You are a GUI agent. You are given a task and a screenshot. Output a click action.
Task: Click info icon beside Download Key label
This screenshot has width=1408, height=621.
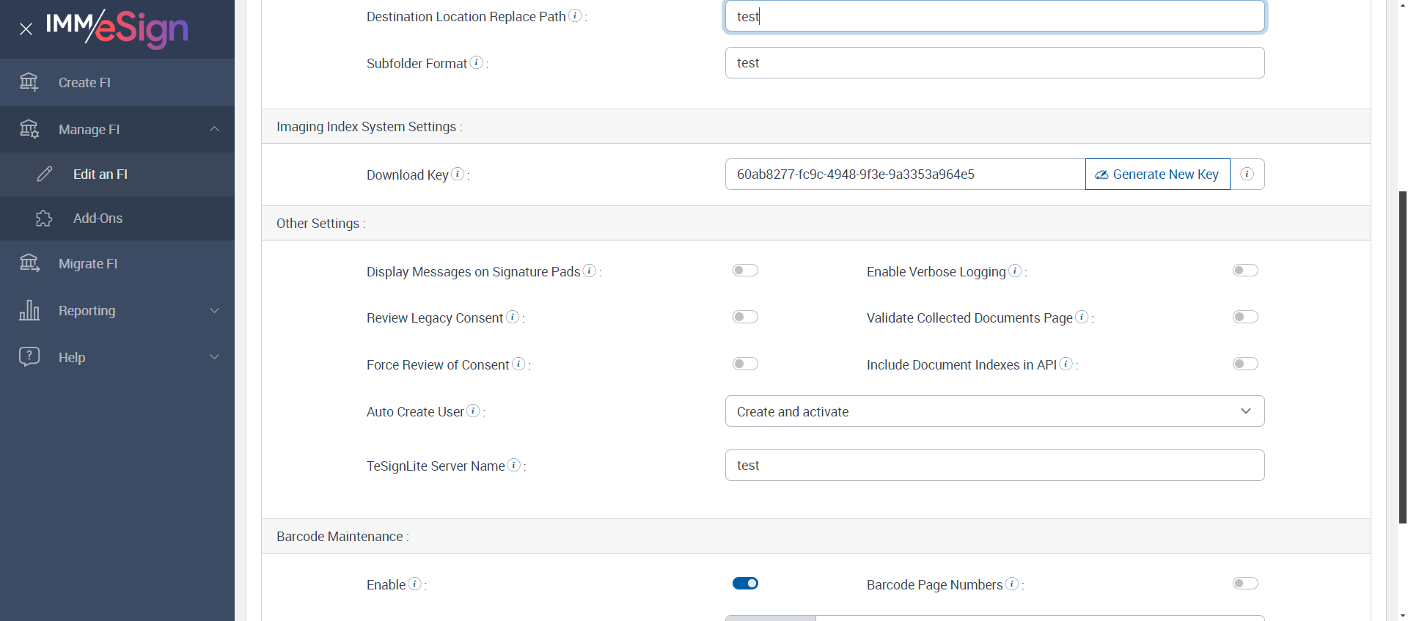(458, 174)
